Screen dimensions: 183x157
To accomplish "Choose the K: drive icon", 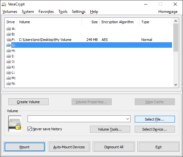I will [x=9, y=67].
